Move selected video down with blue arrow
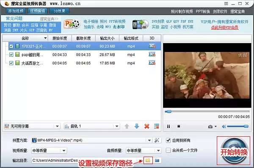This screenshot has height=168, width=254. (x=137, y=126)
